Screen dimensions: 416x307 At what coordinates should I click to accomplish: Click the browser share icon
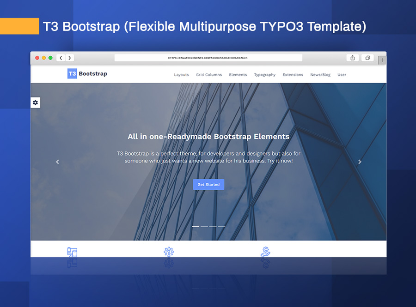pyautogui.click(x=352, y=58)
